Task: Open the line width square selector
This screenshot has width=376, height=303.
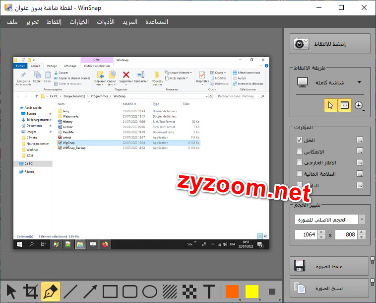Action: click(272, 292)
